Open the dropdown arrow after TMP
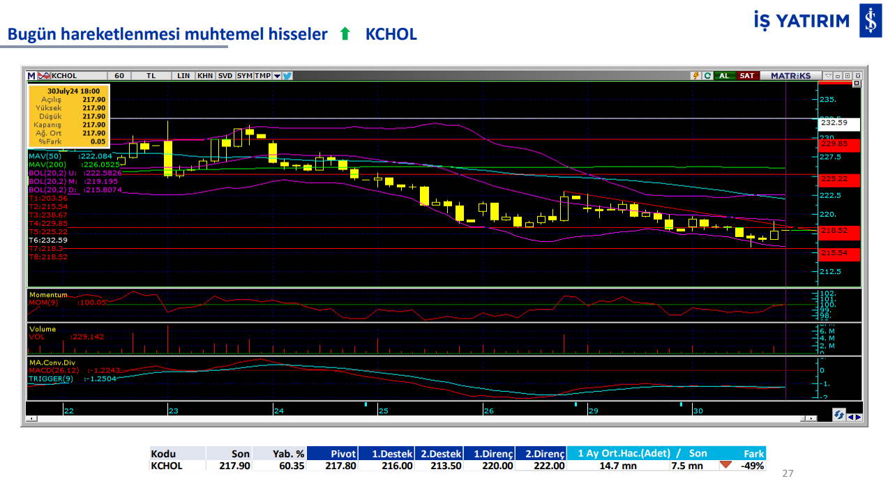Viewport: 888px width, 488px height. [x=277, y=76]
